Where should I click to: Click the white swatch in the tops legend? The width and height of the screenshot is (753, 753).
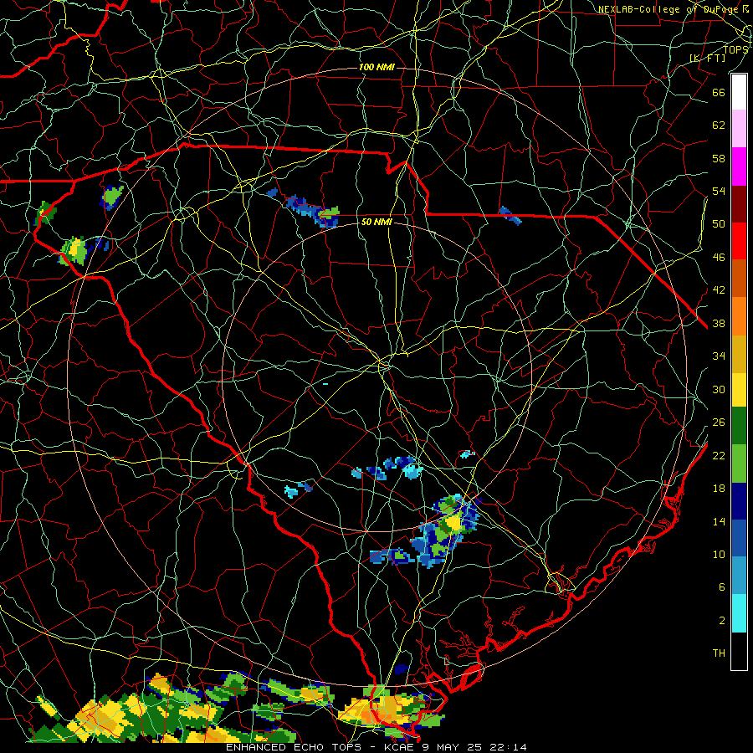[739, 92]
